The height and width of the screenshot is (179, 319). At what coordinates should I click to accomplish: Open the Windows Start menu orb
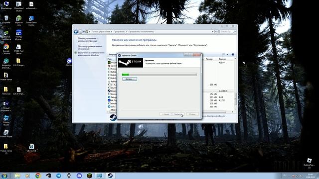tap(4, 176)
